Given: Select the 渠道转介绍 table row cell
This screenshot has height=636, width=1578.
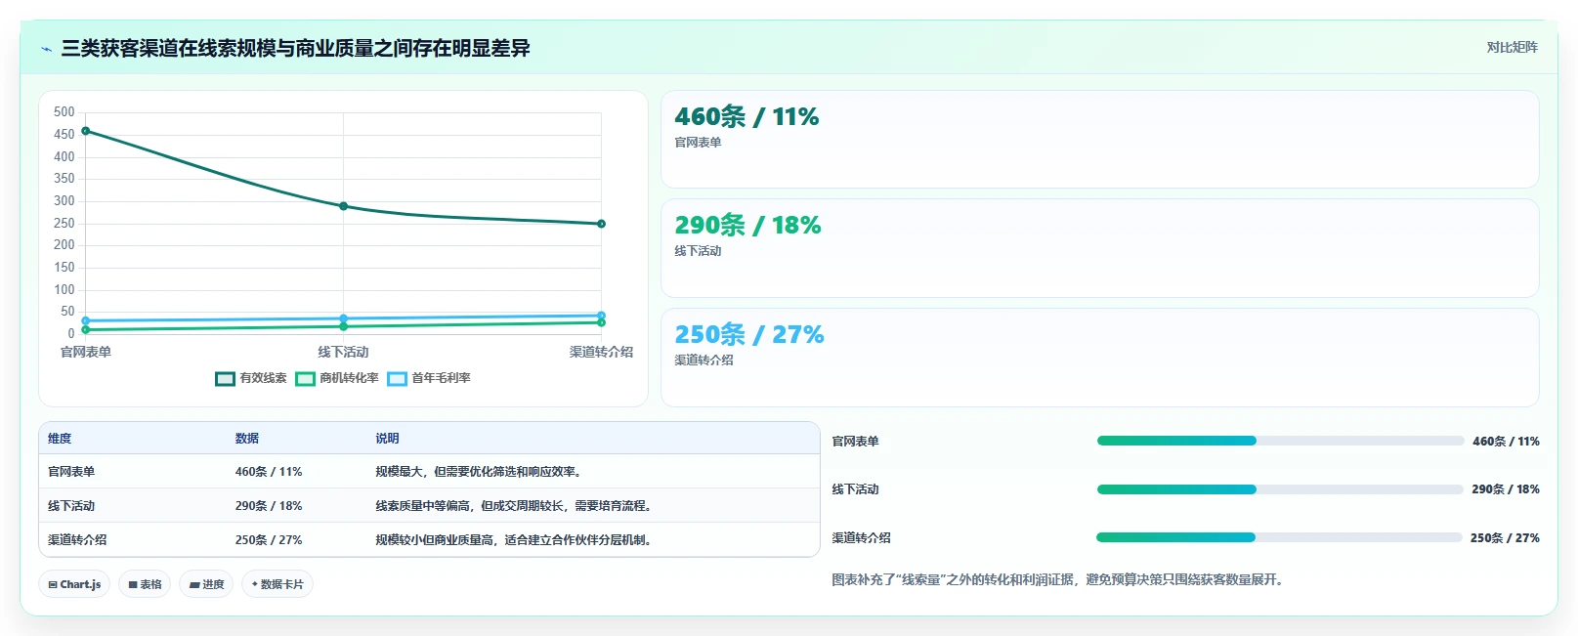Looking at the screenshot, I should pyautogui.click(x=77, y=540).
